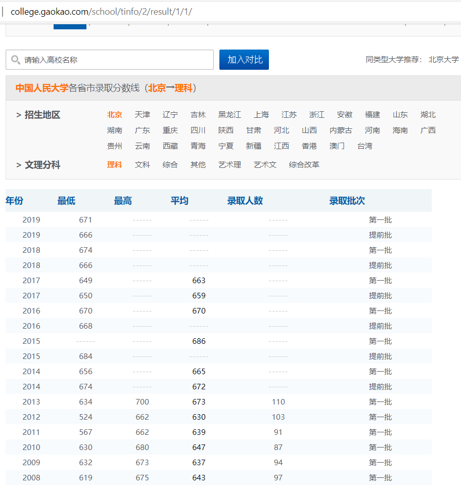Select 北京 region

coord(114,115)
